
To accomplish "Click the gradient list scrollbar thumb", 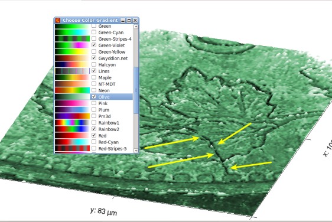I will pyautogui.click(x=136, y=90).
